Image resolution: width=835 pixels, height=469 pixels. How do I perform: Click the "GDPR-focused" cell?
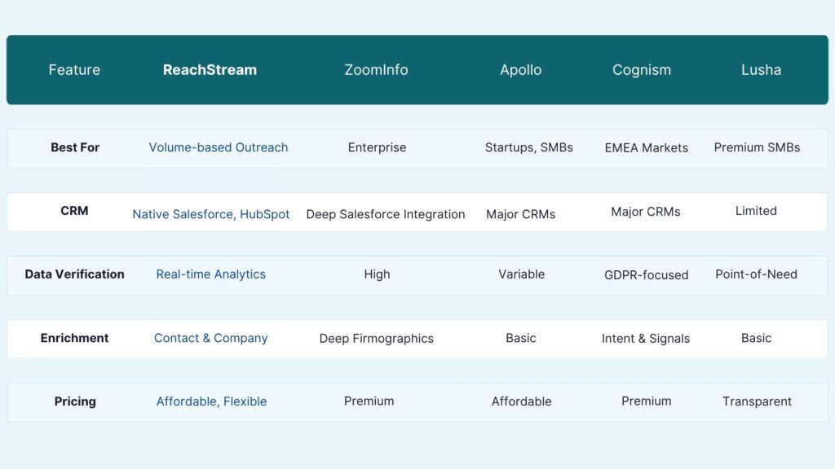pyautogui.click(x=646, y=275)
